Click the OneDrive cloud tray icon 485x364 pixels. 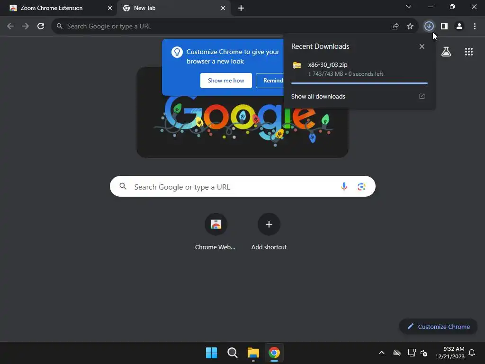pos(397,353)
